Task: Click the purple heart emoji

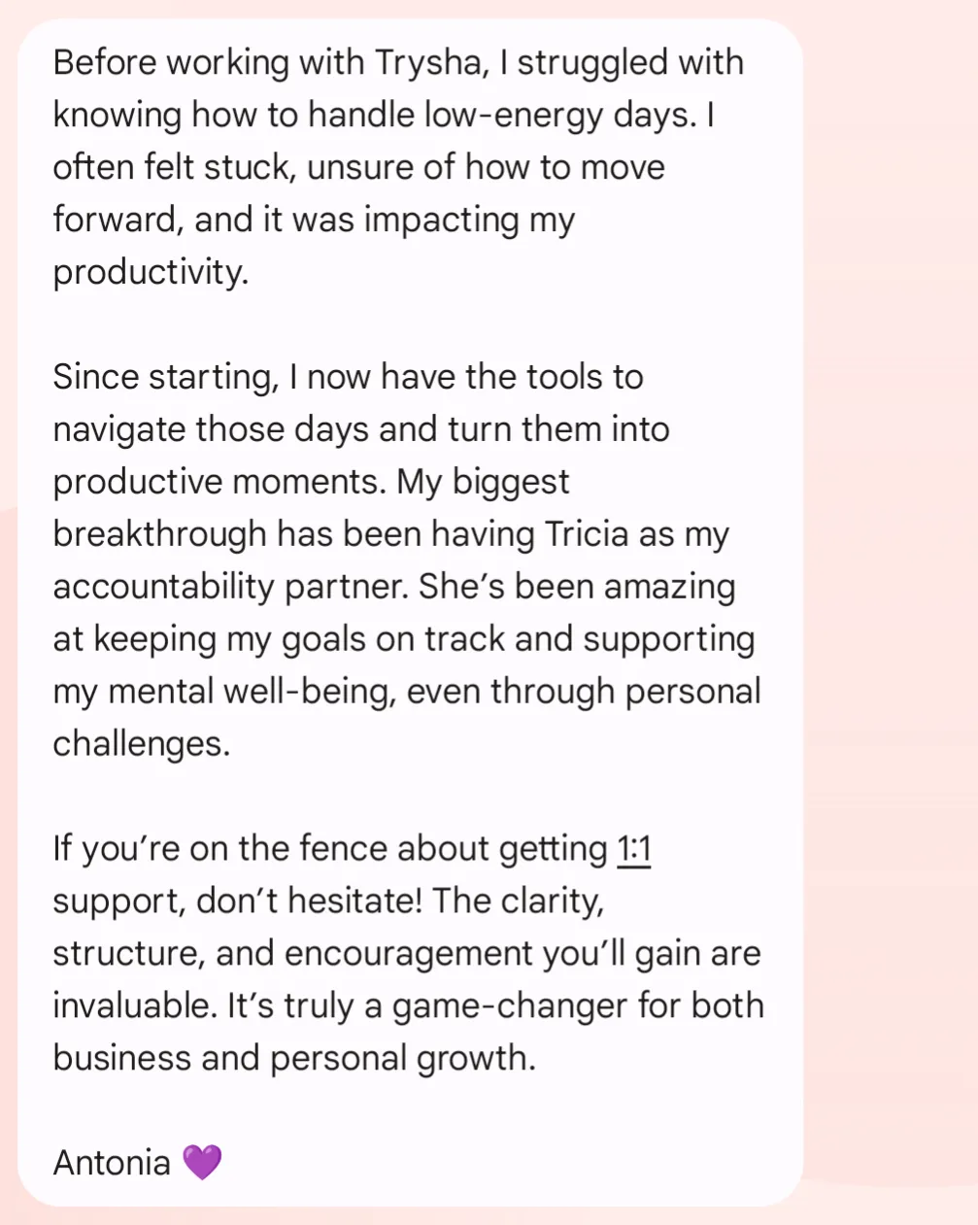Action: pyautogui.click(x=202, y=1162)
